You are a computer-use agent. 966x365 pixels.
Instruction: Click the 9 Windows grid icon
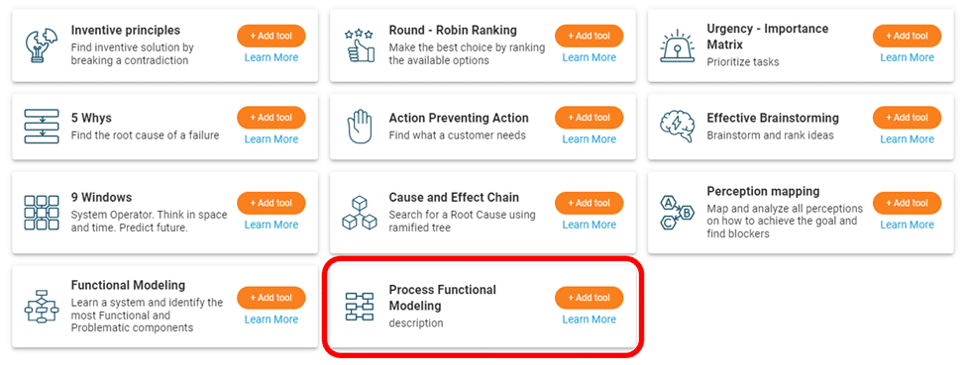(x=42, y=213)
